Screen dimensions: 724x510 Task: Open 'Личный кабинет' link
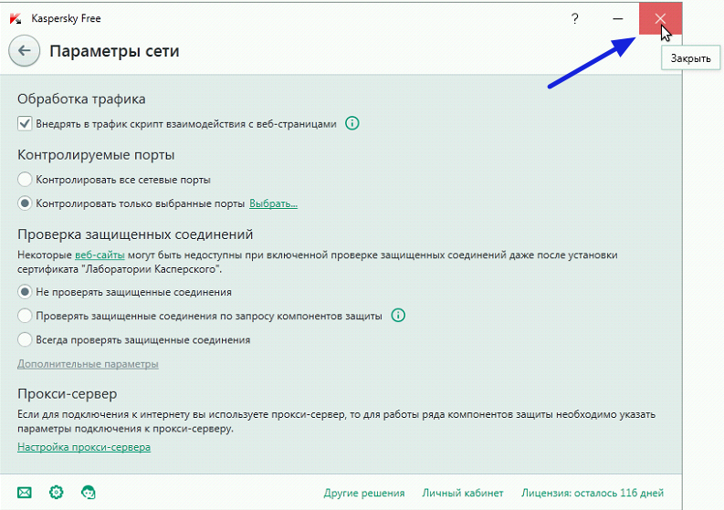pos(463,493)
